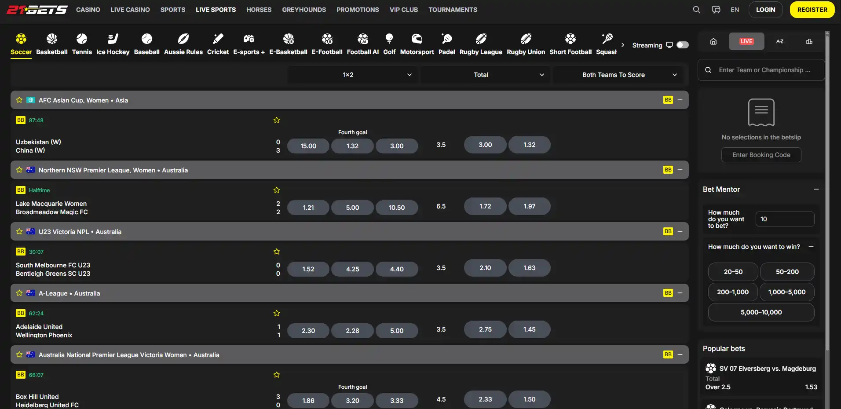This screenshot has height=409, width=841.
Task: Pick Adelaide United odds 2.30
Action: 308,331
